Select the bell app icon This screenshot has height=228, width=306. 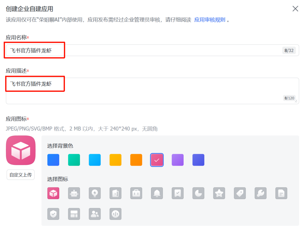[x=157, y=193]
